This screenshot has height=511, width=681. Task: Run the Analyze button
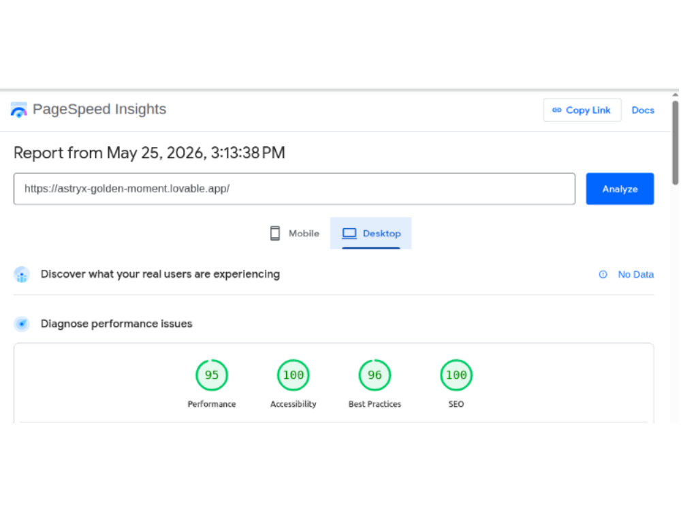619,189
